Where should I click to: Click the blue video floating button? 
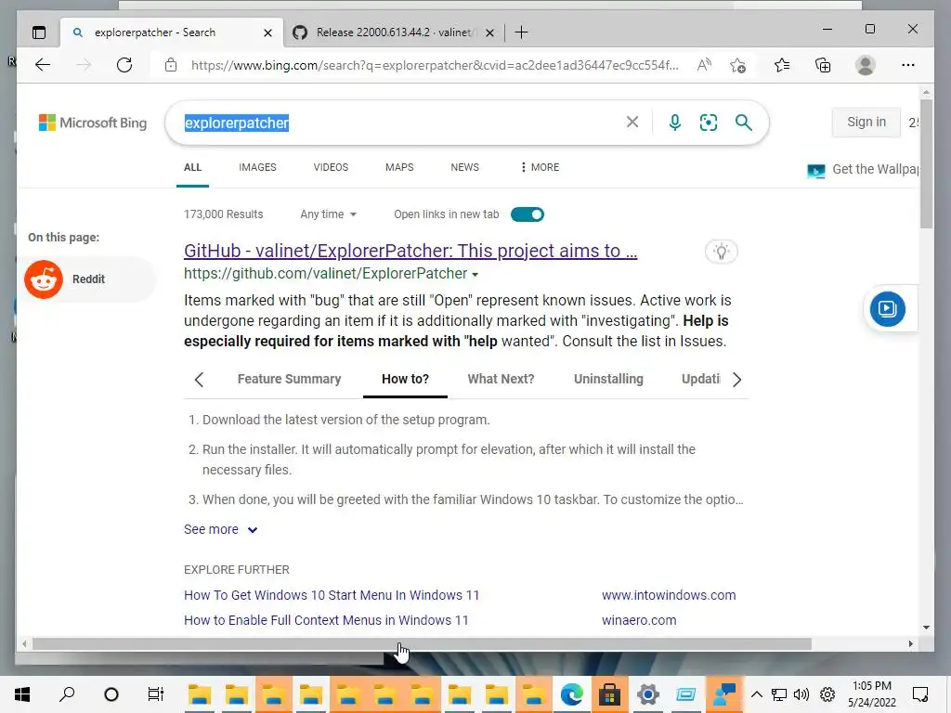[887, 309]
